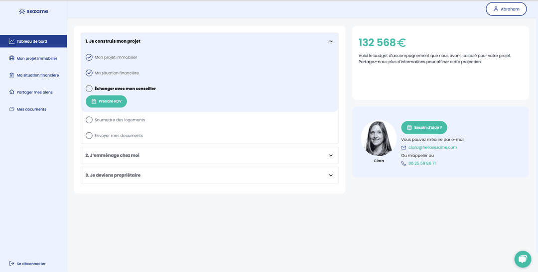Screen dimensions: 538x272
Task: Open the chat bubble widget
Action: (523, 260)
